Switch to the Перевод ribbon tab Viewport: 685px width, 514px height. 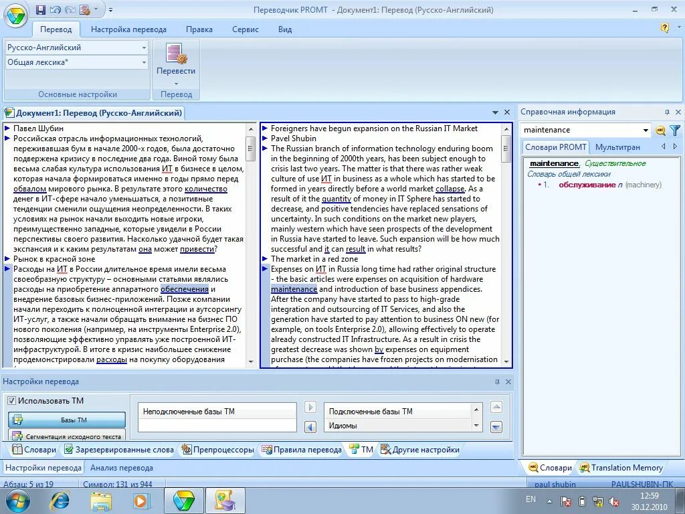point(56,29)
